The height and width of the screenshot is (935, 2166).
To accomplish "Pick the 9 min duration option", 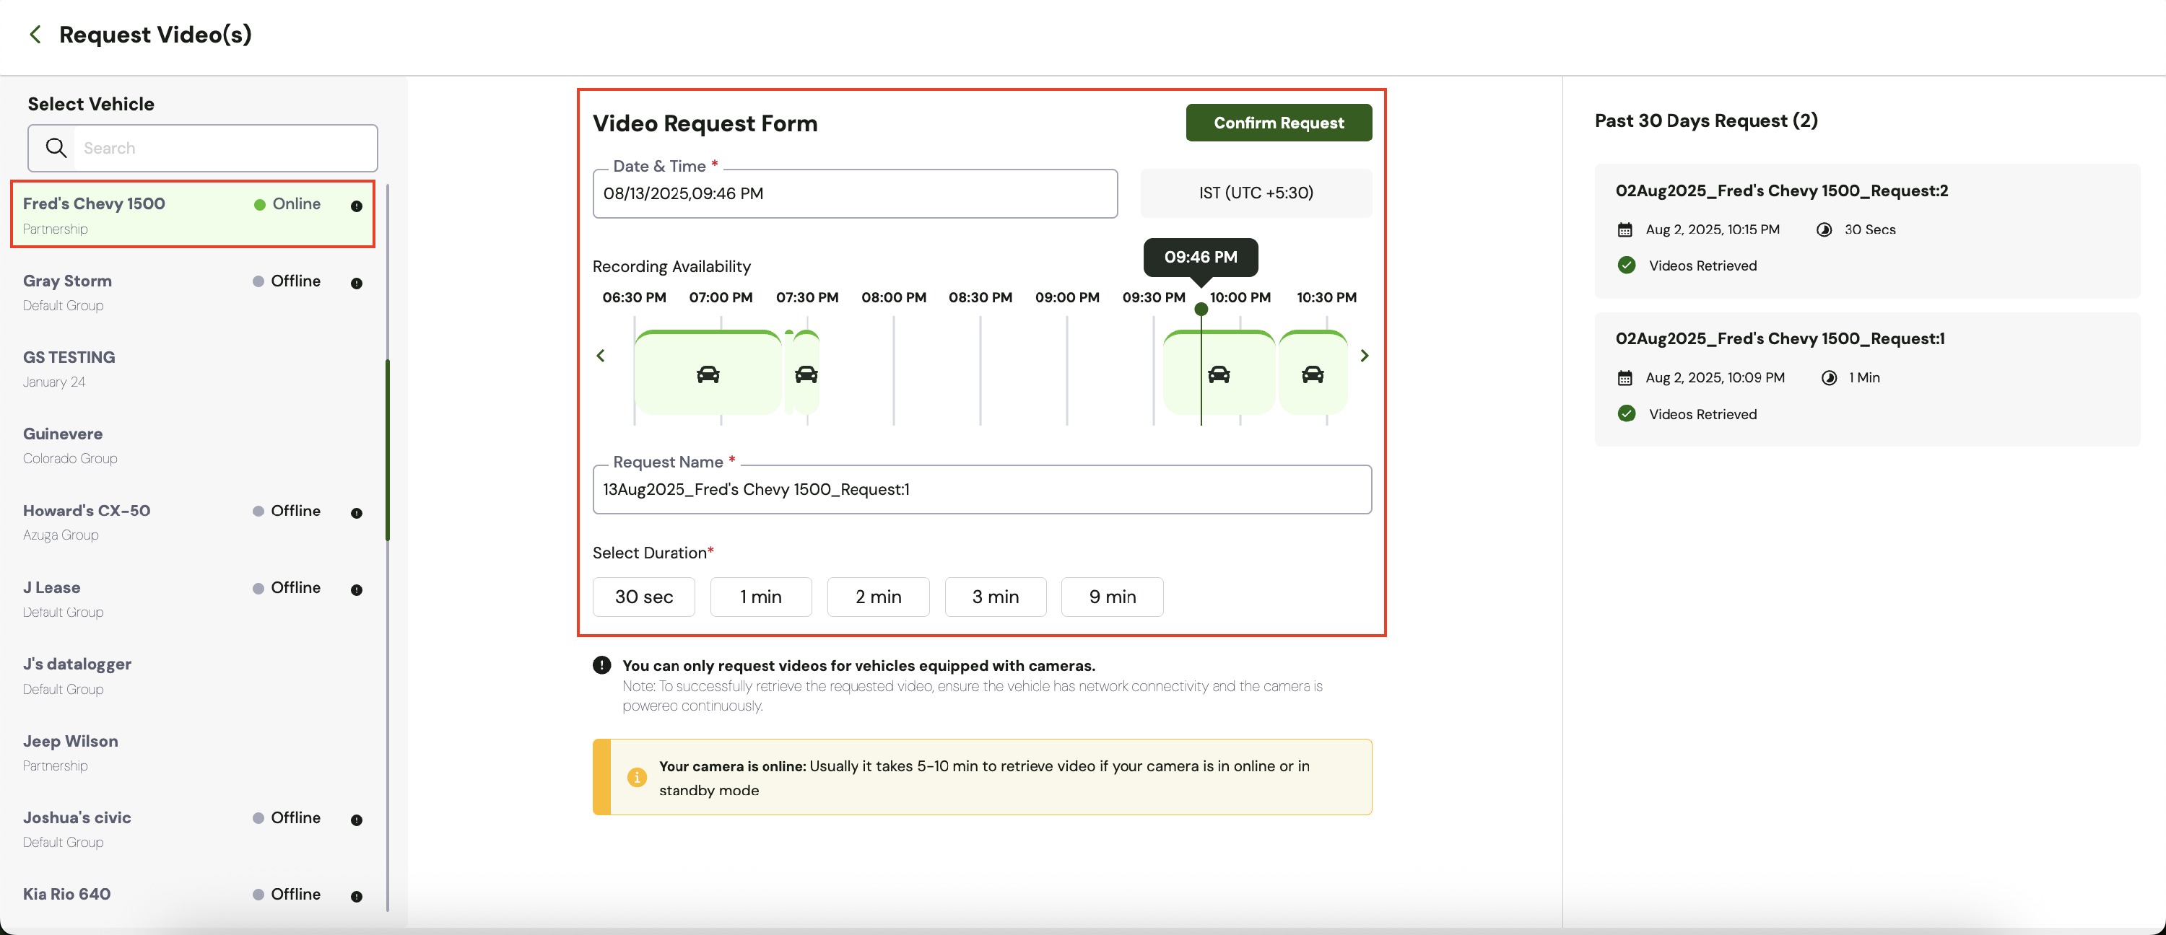I will coord(1113,597).
